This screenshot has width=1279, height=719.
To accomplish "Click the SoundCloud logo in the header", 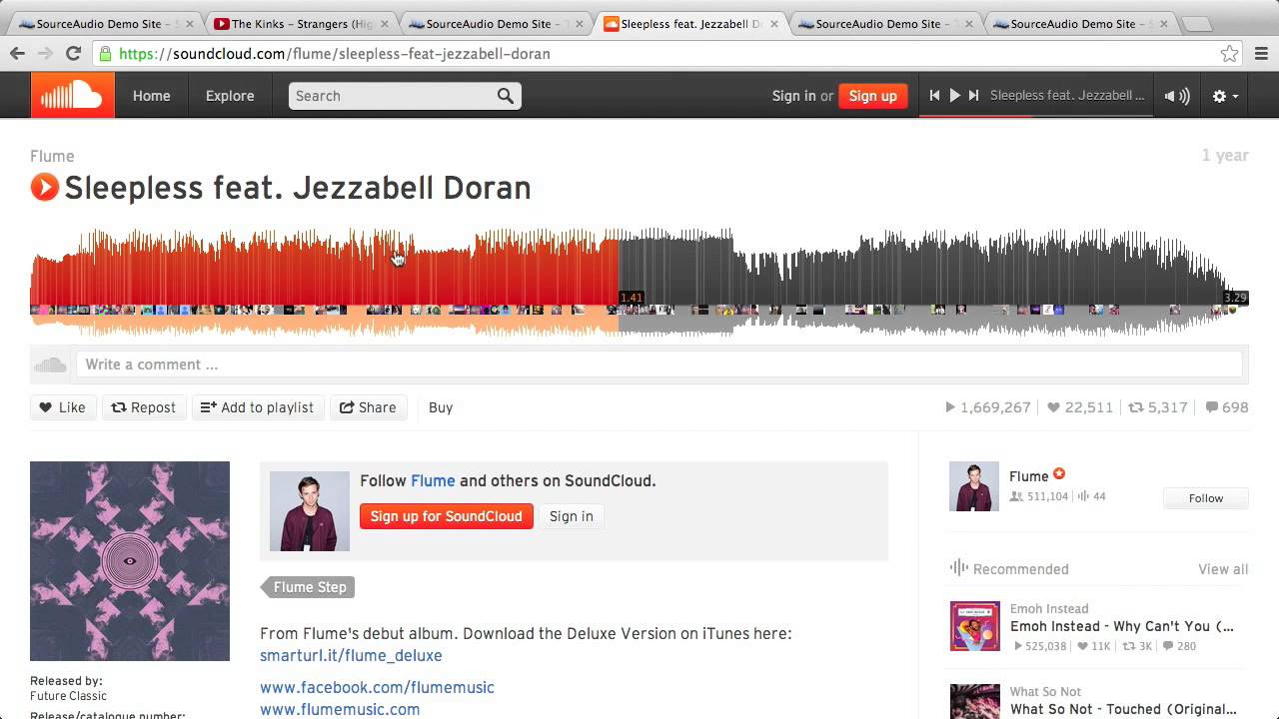I will pos(72,96).
